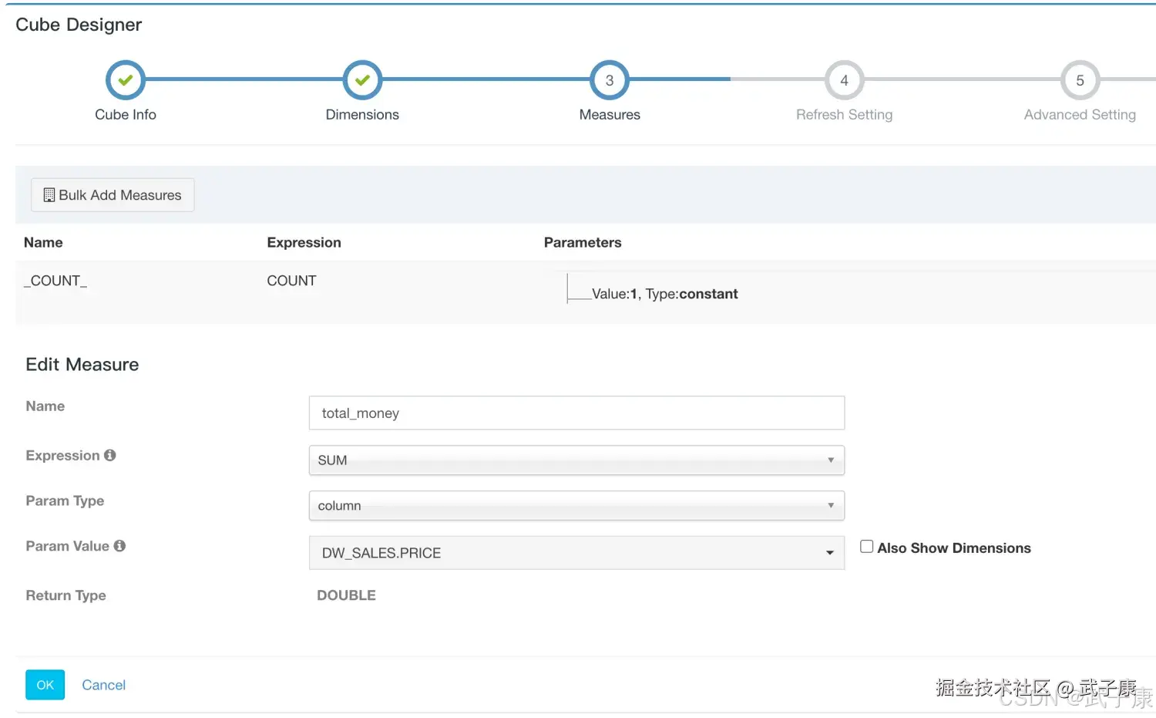Click the measure Name input field
The width and height of the screenshot is (1156, 718).
tap(576, 413)
